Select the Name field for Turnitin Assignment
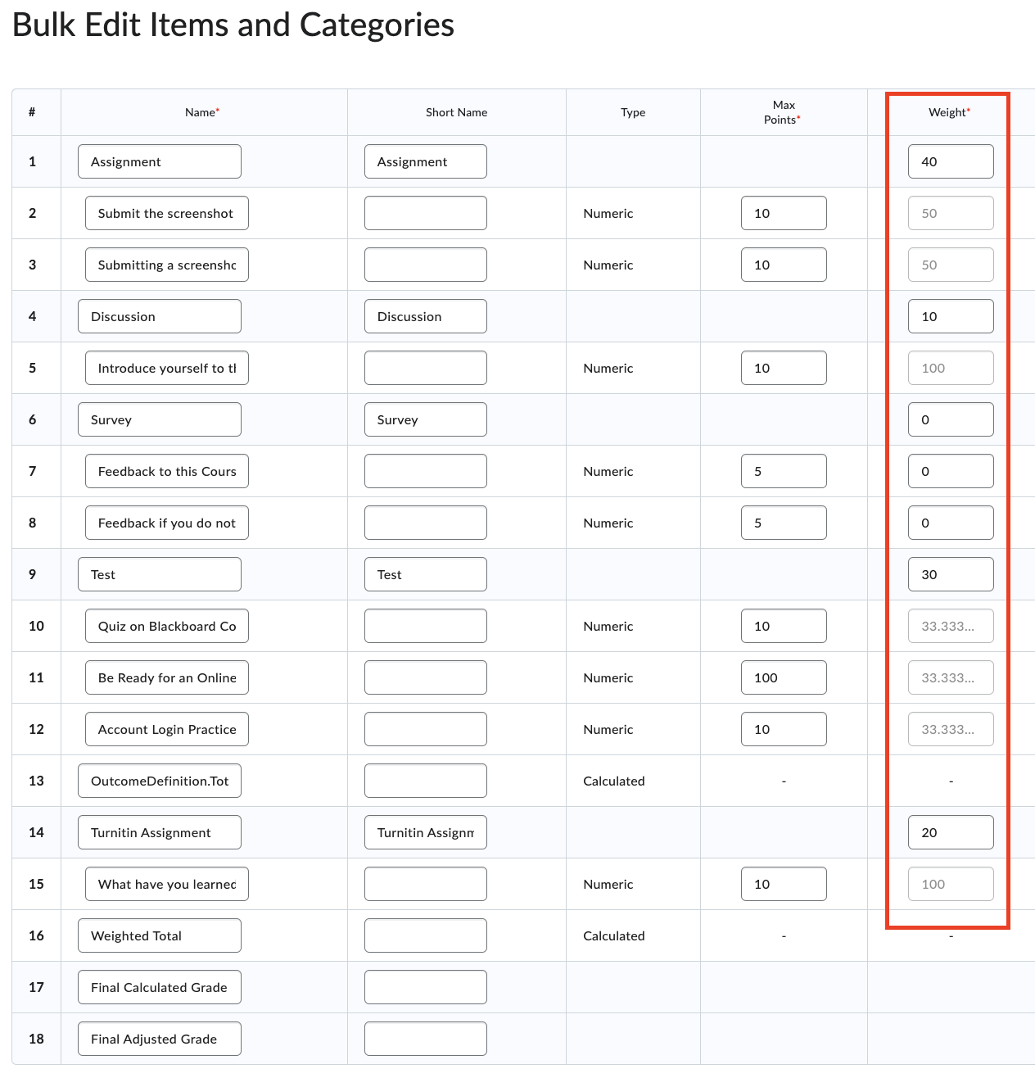The image size is (1035, 1078). pyautogui.click(x=159, y=832)
